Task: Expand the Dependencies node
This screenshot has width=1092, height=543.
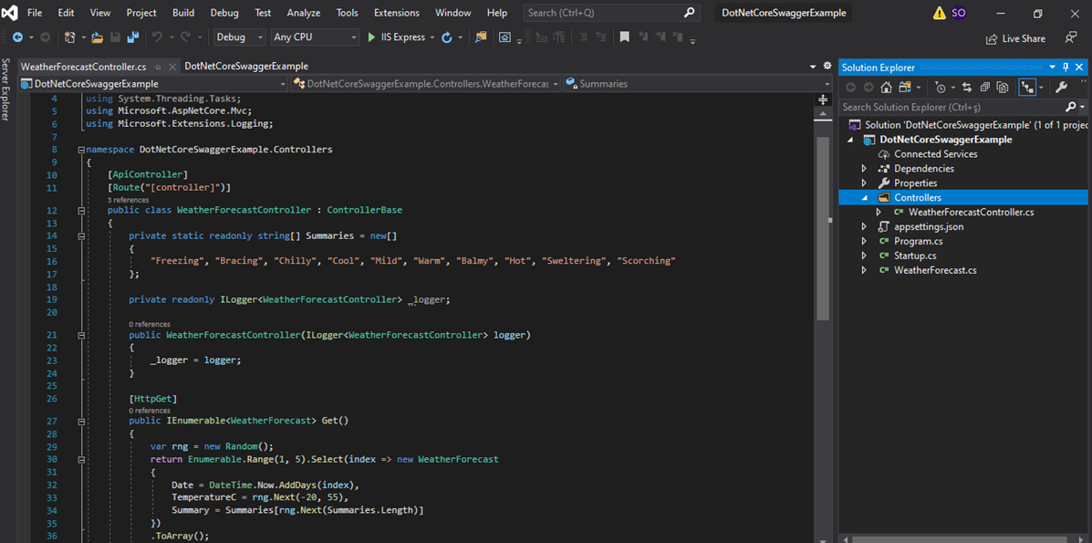Action: pyautogui.click(x=864, y=169)
